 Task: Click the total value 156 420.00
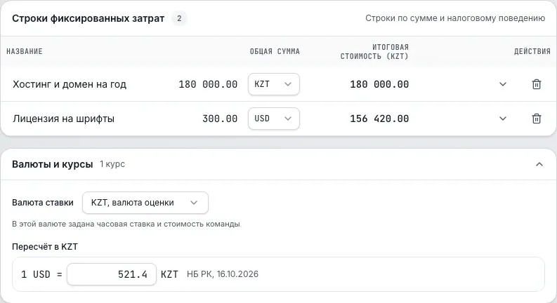(379, 119)
